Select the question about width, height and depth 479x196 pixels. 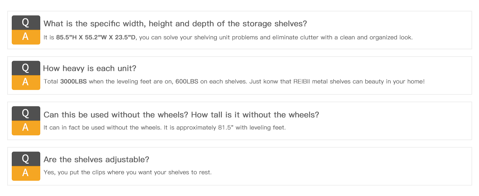tap(175, 24)
